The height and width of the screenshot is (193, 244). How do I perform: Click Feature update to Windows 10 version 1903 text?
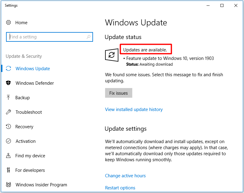click(x=170, y=58)
